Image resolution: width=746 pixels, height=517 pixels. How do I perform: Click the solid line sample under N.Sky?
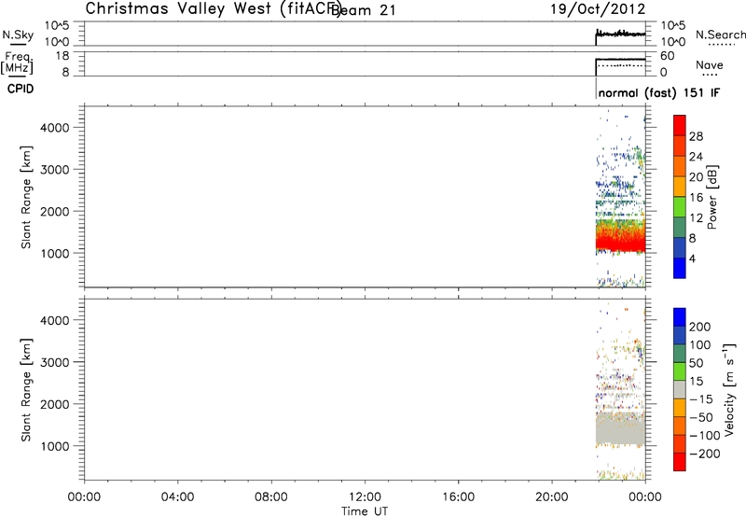(x=18, y=45)
